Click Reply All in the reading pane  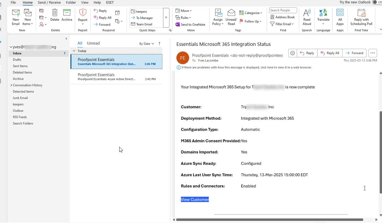330,53
